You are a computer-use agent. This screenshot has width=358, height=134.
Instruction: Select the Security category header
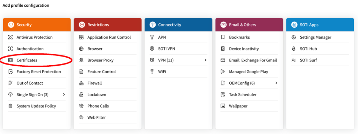click(37, 25)
